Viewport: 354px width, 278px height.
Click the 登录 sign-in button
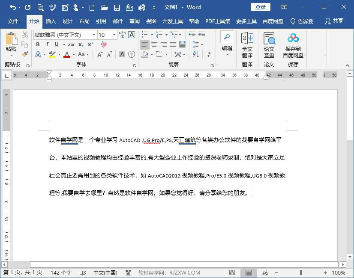coord(260,7)
